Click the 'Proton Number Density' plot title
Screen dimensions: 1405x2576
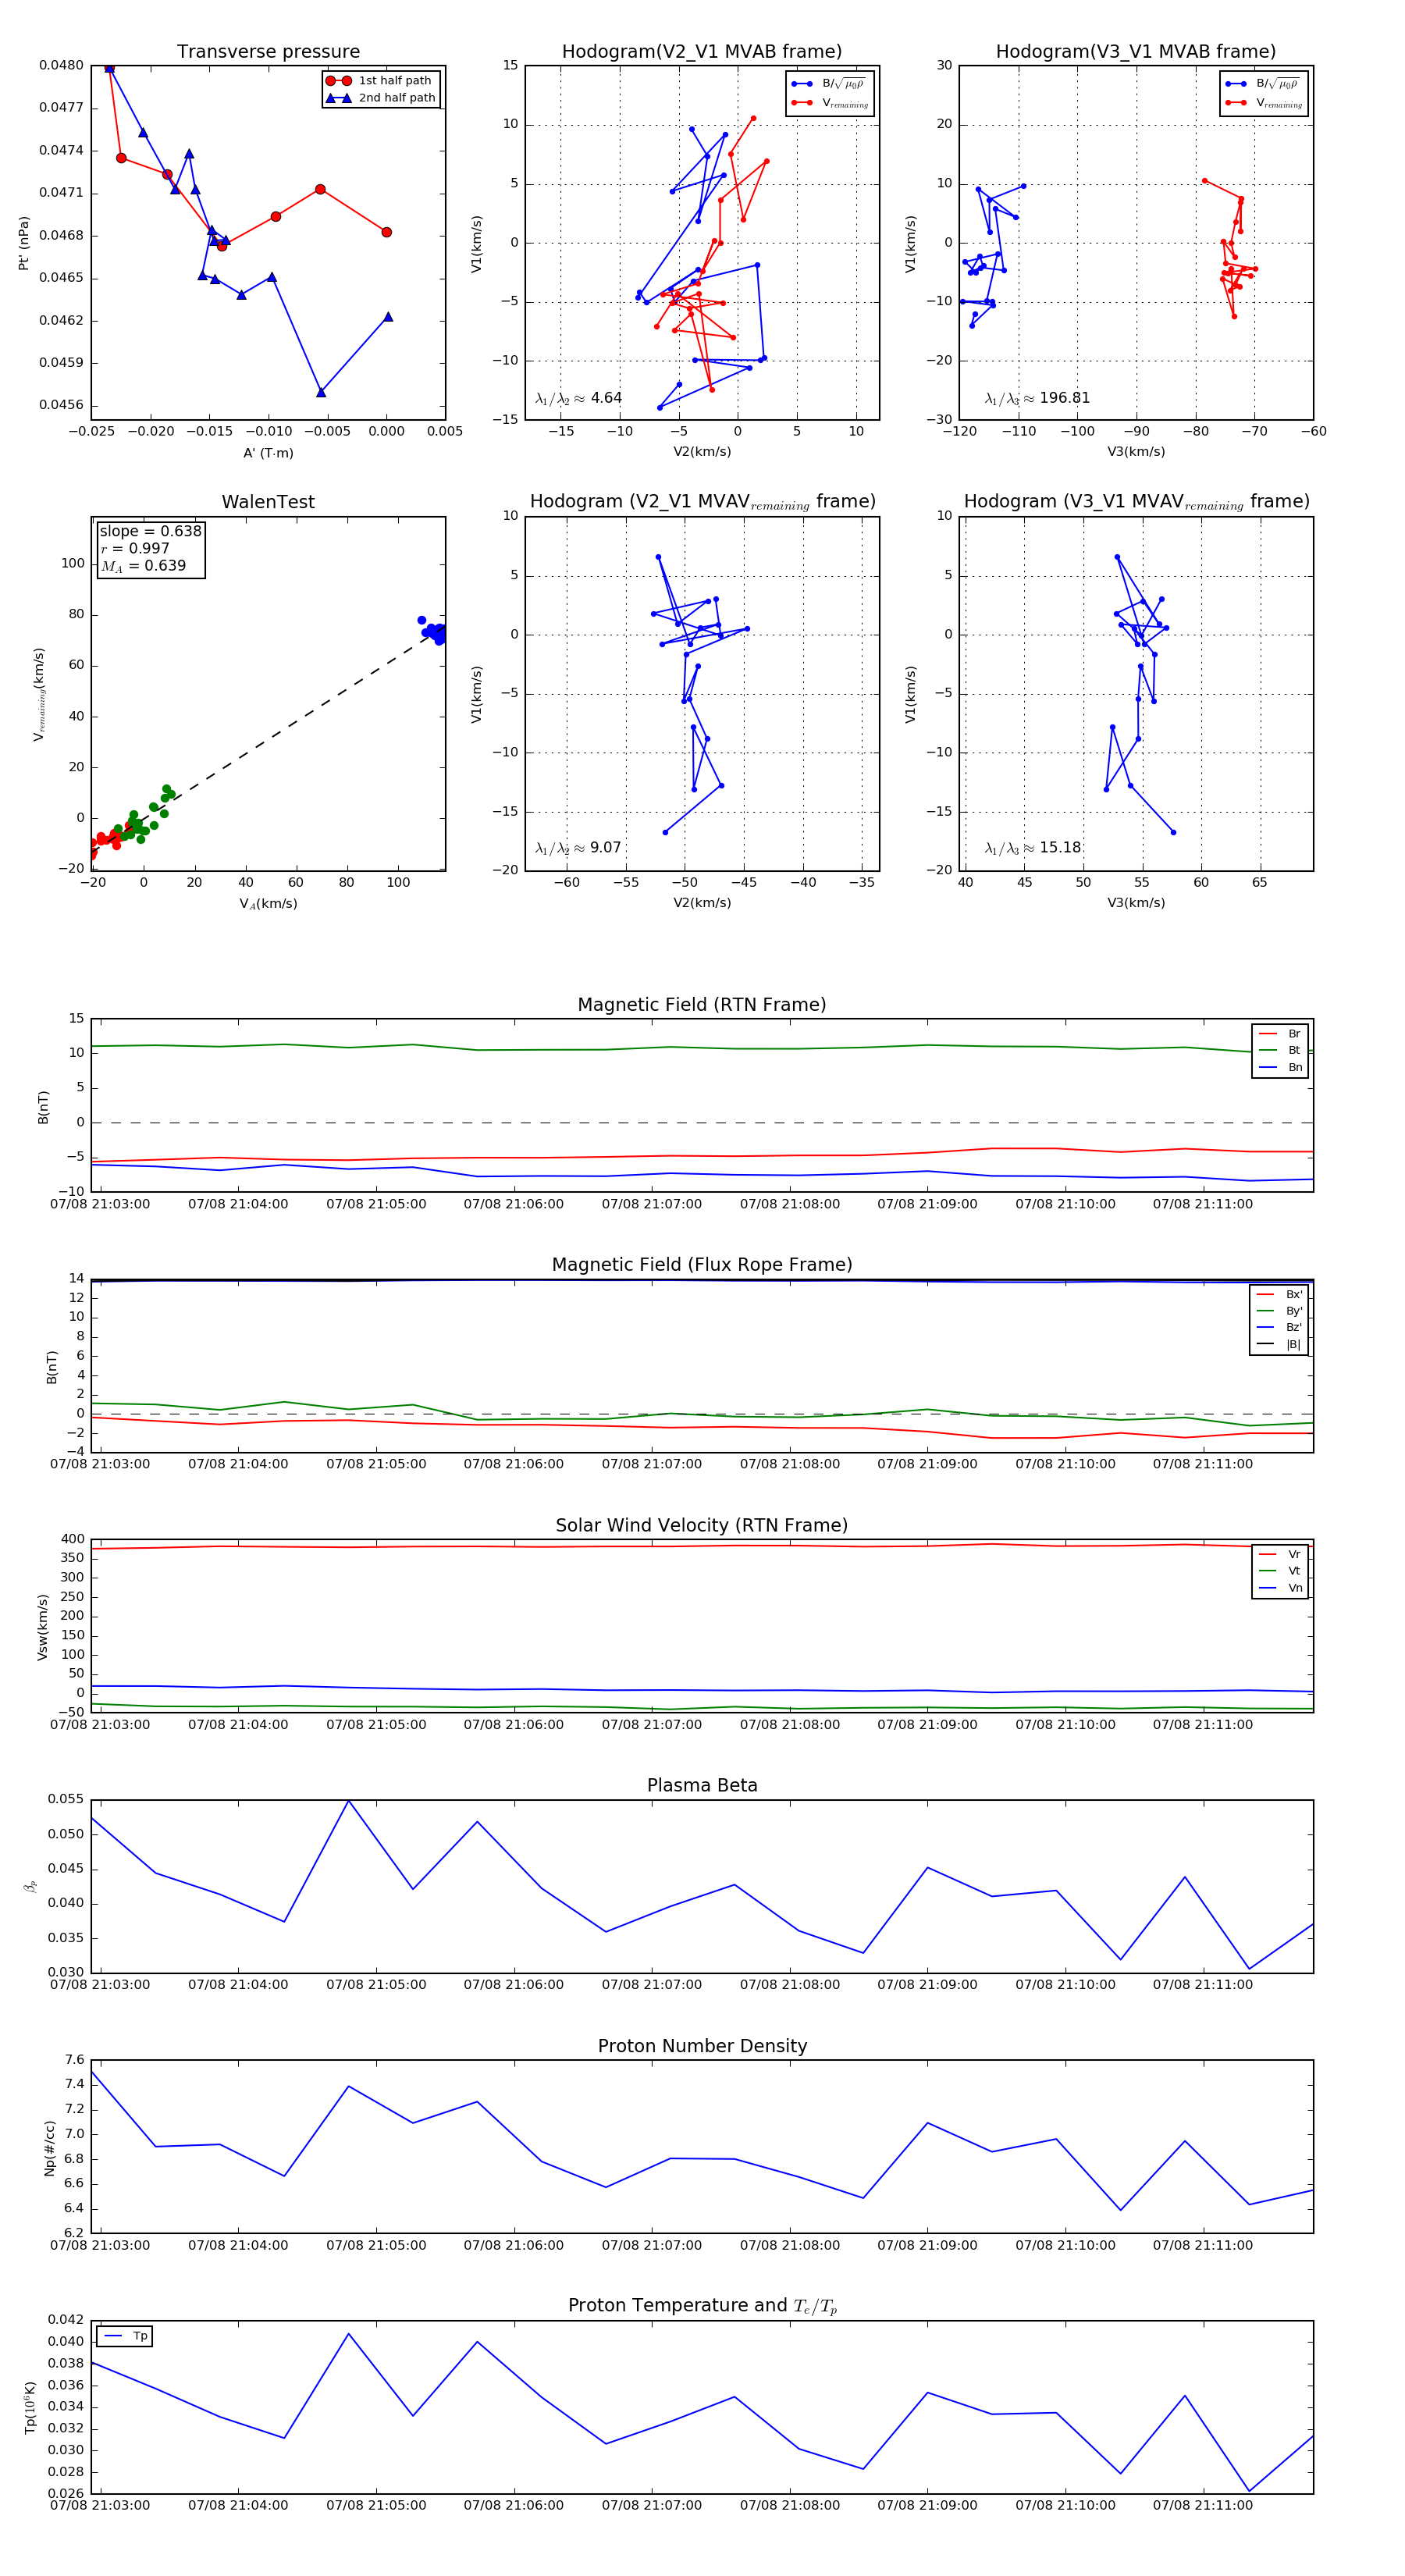tap(702, 2046)
